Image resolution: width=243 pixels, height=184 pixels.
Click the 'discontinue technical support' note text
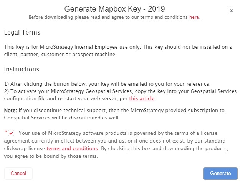pos(115,110)
